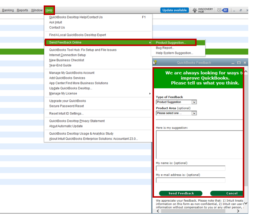Open QuickBooks Desktop Usage & Analytics Study
The width and height of the screenshot is (261, 217).
pyautogui.click(x=98, y=133)
